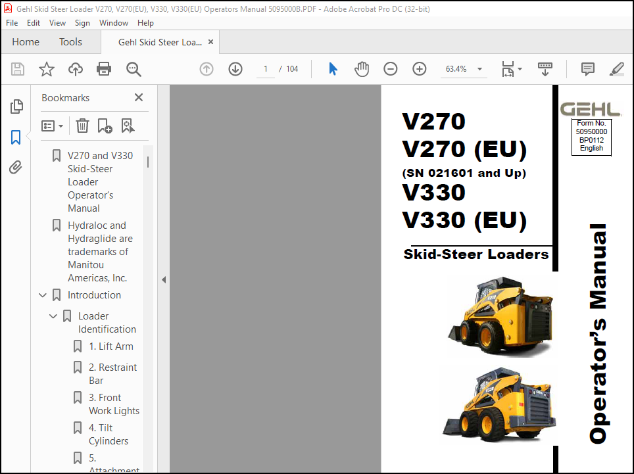Collapse the Loader Identification bookmark

point(53,316)
